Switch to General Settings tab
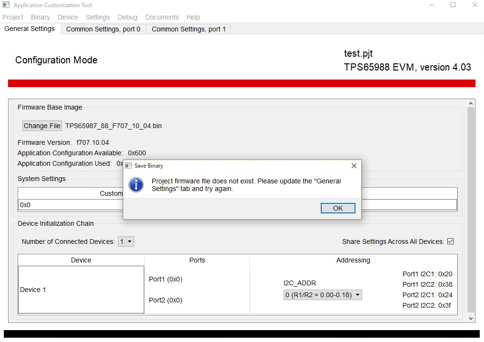This screenshot has width=484, height=342. click(30, 29)
